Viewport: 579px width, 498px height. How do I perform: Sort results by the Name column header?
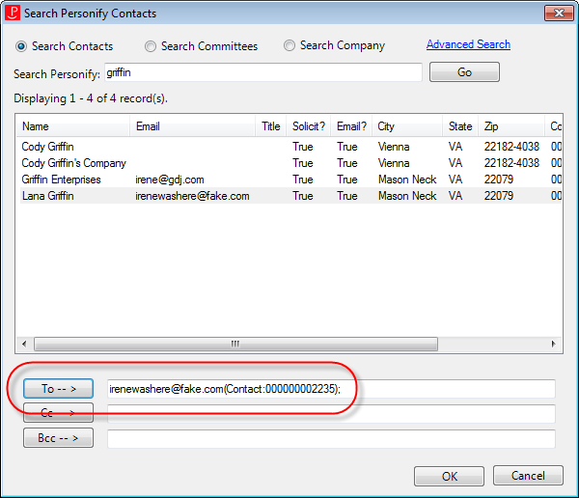click(73, 126)
